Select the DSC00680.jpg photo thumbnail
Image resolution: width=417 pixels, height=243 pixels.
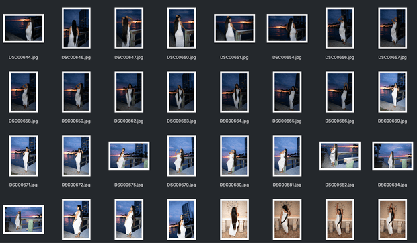pyautogui.click(x=234, y=156)
